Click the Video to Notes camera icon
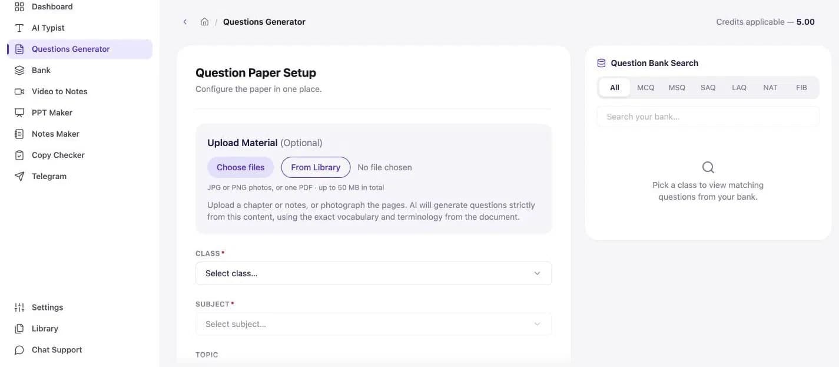 [x=19, y=91]
